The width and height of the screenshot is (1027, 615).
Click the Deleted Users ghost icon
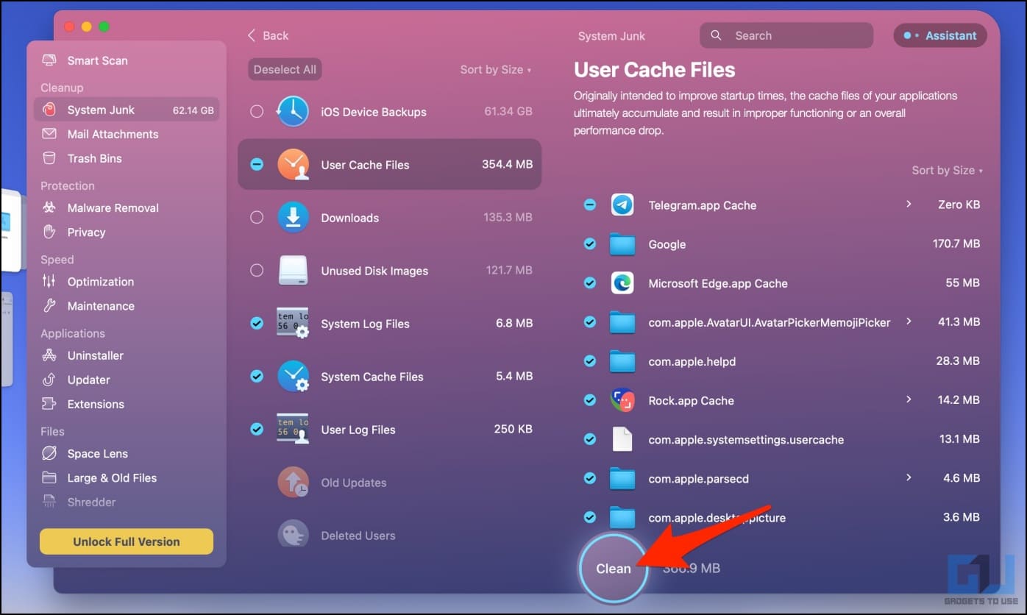tap(293, 533)
